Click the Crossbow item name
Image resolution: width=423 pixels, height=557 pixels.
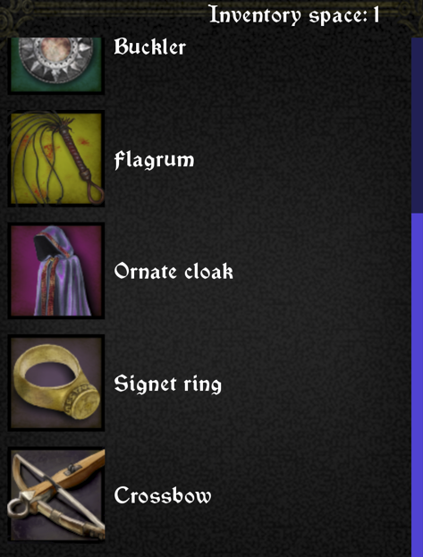click(163, 496)
